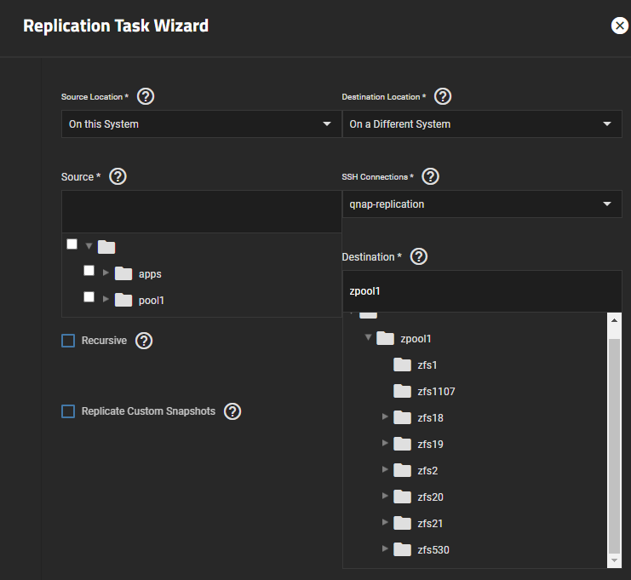
Task: Click the zfs18 folder icon
Action: (402, 418)
